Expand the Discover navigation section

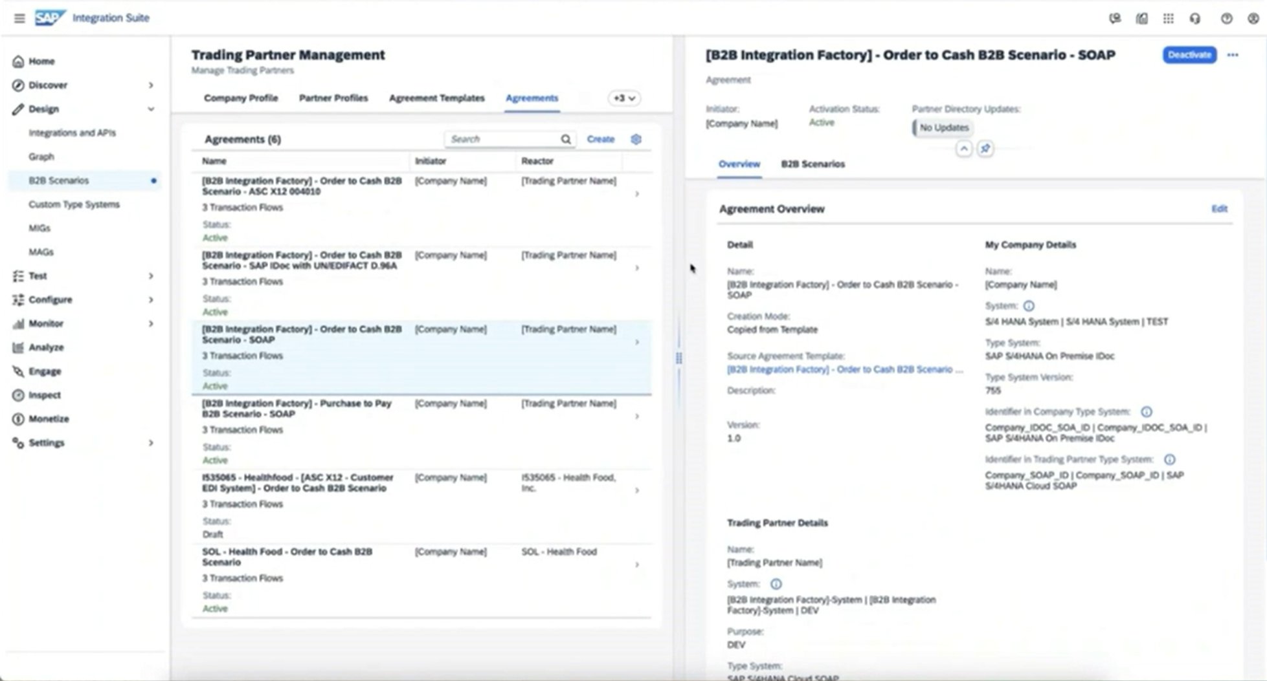[x=150, y=85]
